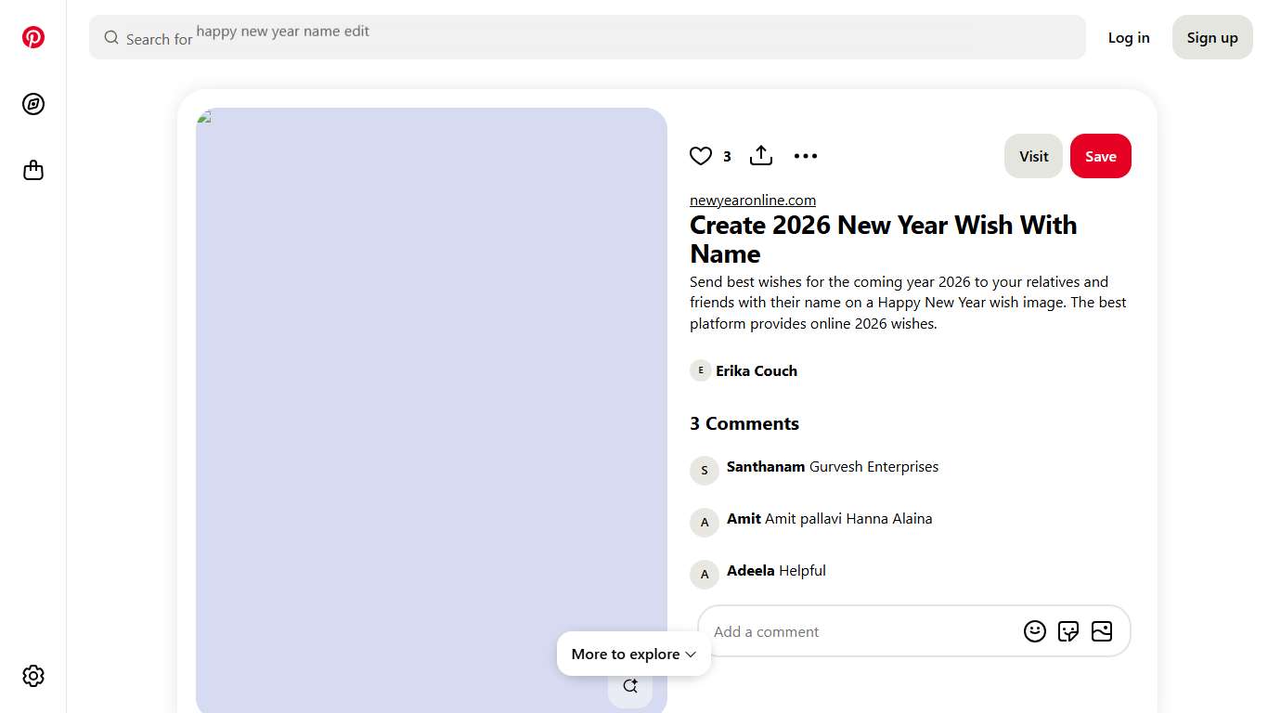Click the three-dot more options icon
This screenshot has height=713, width=1268.
805,156
